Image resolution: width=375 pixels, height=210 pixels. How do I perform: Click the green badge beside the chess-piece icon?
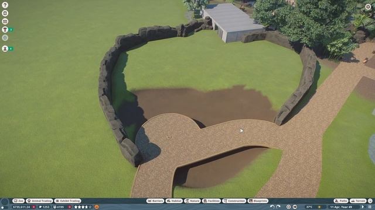tap(11, 48)
